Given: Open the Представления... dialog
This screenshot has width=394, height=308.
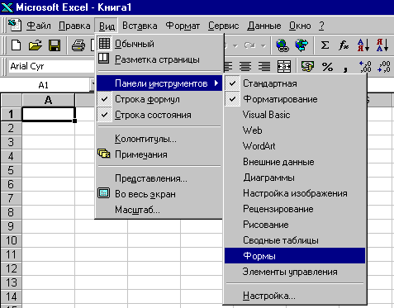Looking at the screenshot, I should [x=159, y=178].
